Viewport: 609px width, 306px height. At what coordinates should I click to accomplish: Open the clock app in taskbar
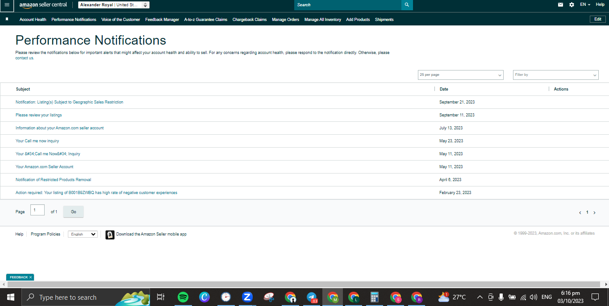pyautogui.click(x=226, y=297)
